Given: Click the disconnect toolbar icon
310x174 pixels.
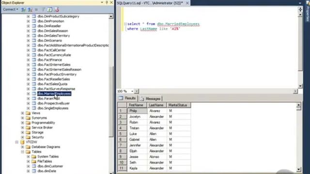Looking at the screenshot, I should [x=30, y=10].
